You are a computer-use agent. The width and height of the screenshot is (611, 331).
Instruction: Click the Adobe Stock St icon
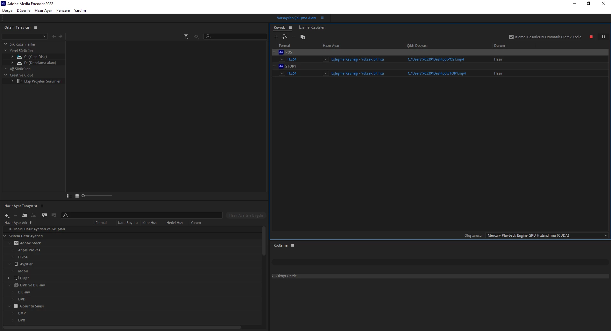click(16, 243)
